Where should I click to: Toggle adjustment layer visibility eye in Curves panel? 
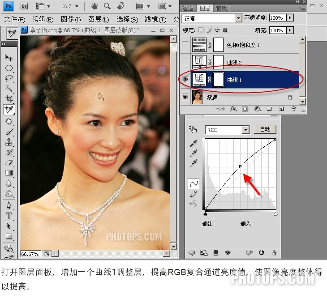point(228,253)
